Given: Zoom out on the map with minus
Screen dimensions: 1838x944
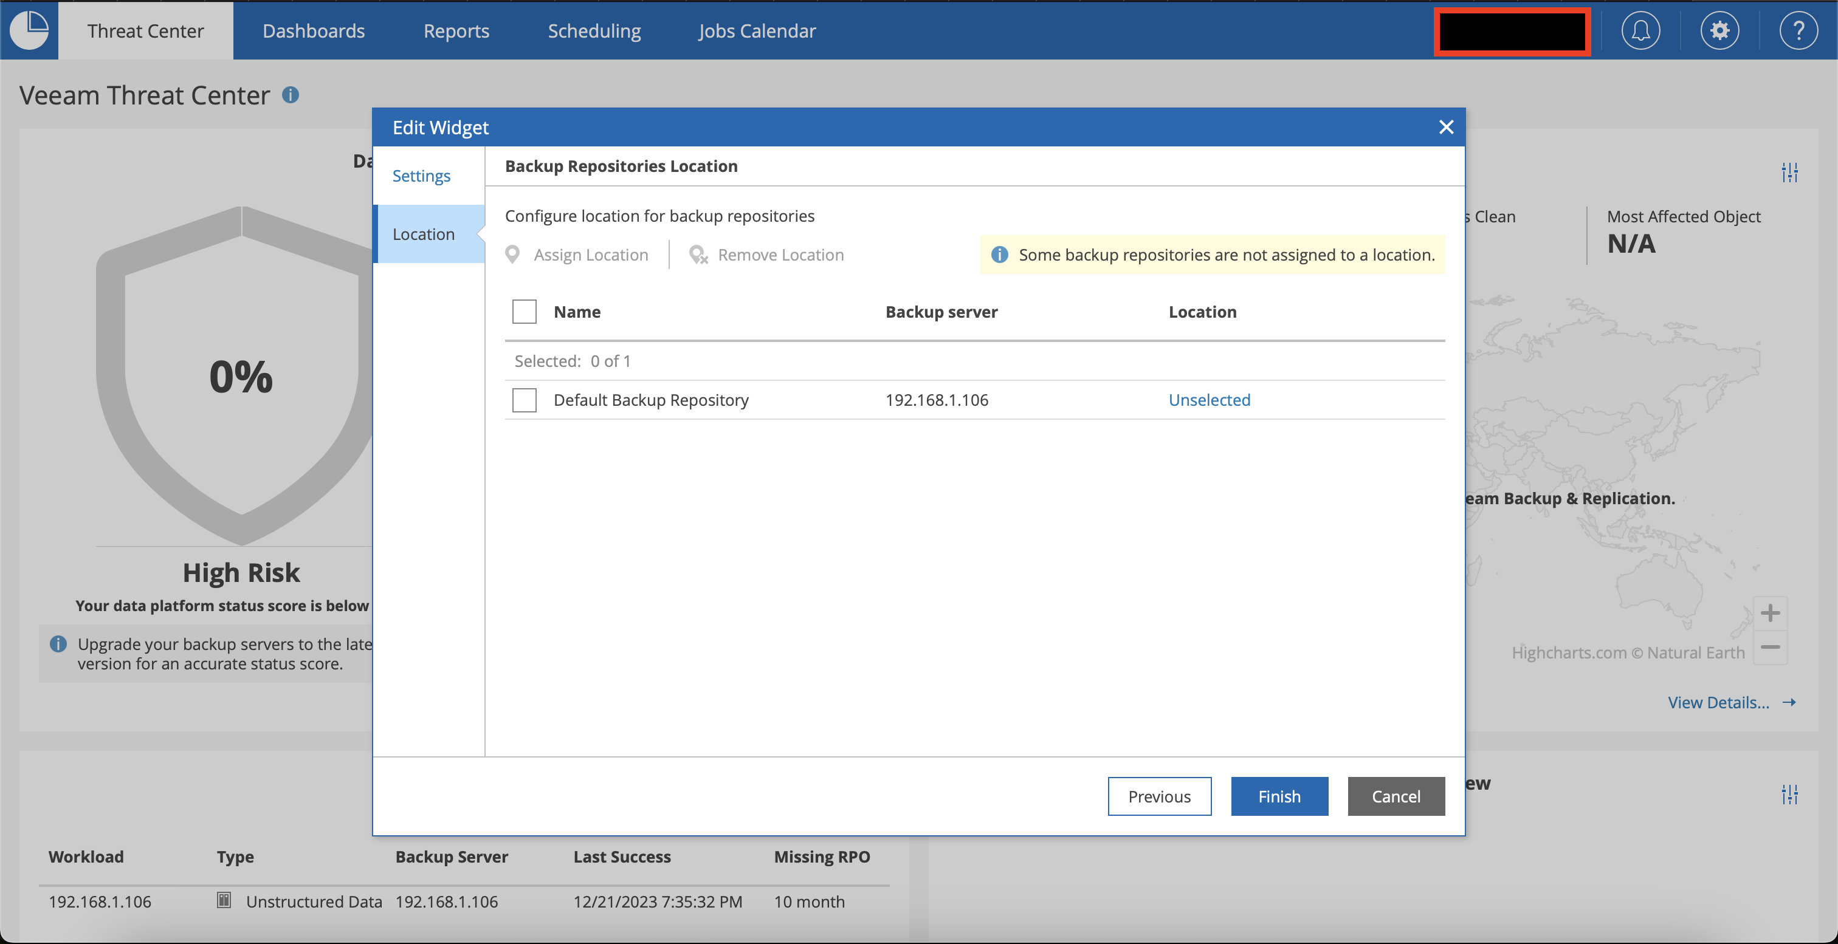Looking at the screenshot, I should pos(1770,648).
